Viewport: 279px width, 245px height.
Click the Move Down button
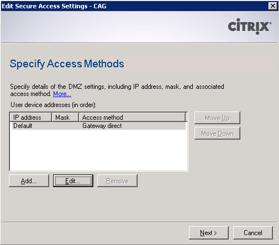tap(217, 134)
